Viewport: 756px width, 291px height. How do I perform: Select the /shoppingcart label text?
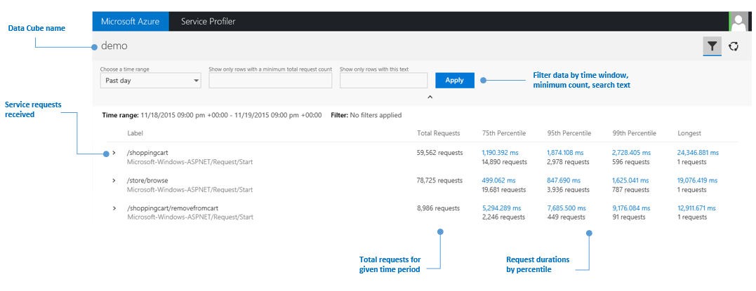pos(147,153)
